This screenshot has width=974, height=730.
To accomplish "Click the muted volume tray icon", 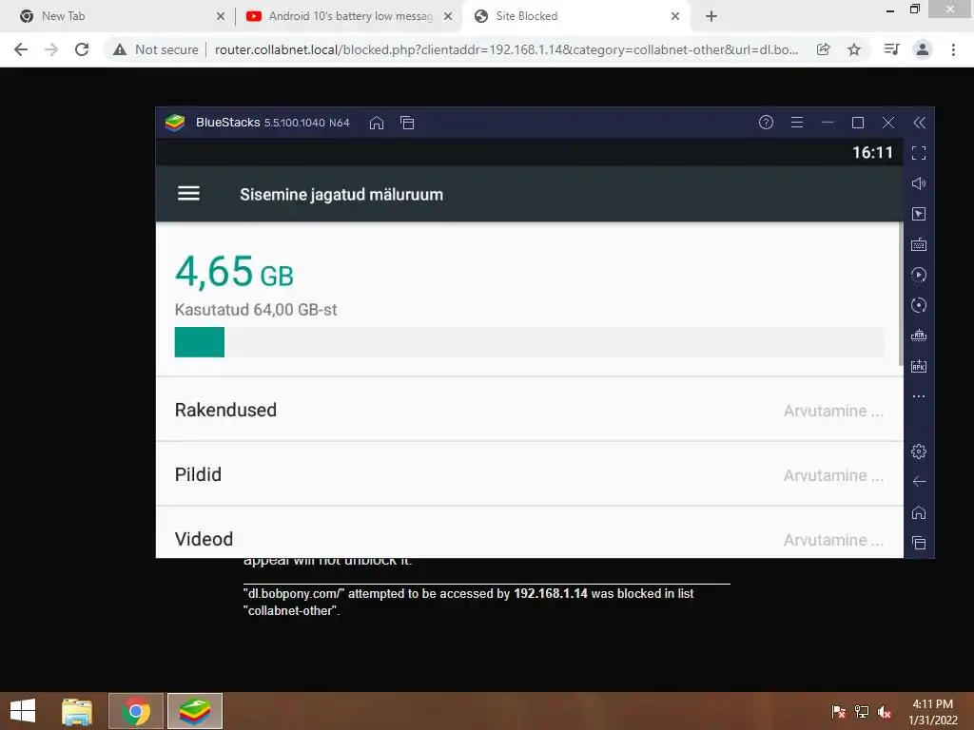I will [x=885, y=711].
